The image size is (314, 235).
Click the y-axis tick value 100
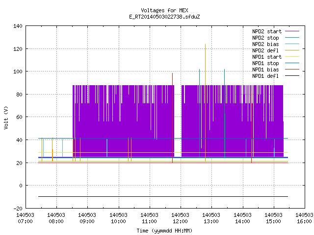pos(18,71)
